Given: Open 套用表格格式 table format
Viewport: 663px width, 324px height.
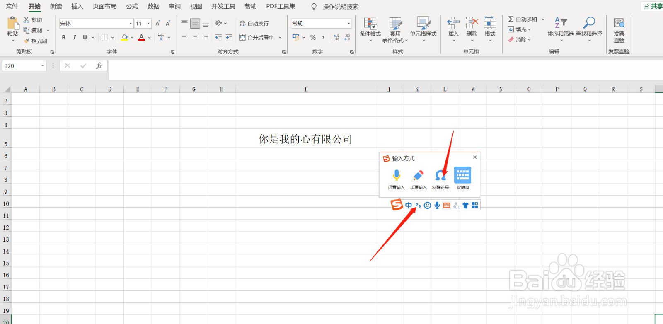Looking at the screenshot, I should [x=395, y=30].
